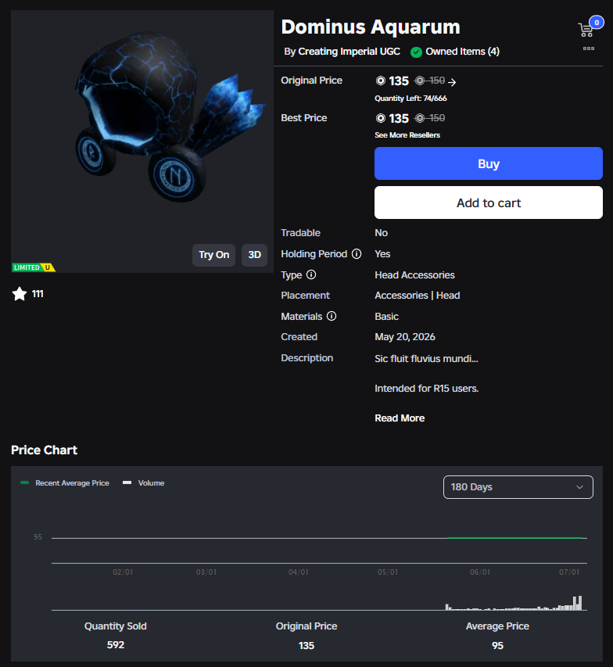Image resolution: width=613 pixels, height=667 pixels.
Task: Open the 180 Days chart range dropdown
Action: click(x=518, y=487)
